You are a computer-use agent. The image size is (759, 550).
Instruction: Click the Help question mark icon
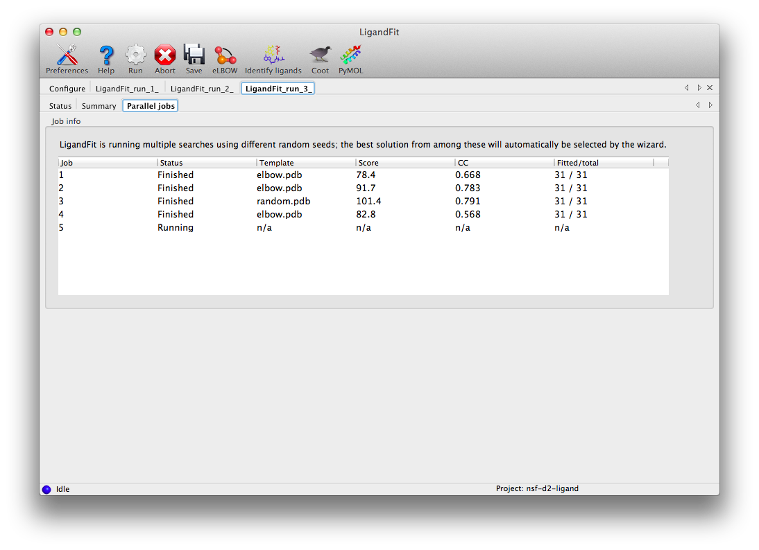pos(106,55)
